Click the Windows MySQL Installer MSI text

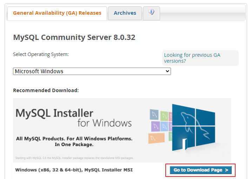[74, 170]
